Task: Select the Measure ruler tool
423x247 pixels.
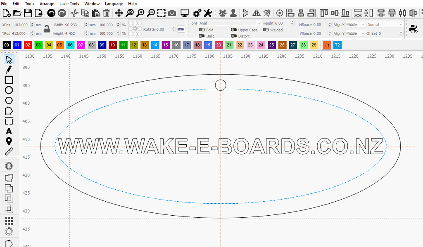Action: [9, 151]
